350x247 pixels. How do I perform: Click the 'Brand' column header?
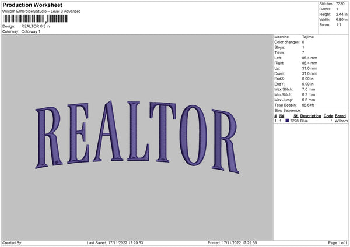340,116
